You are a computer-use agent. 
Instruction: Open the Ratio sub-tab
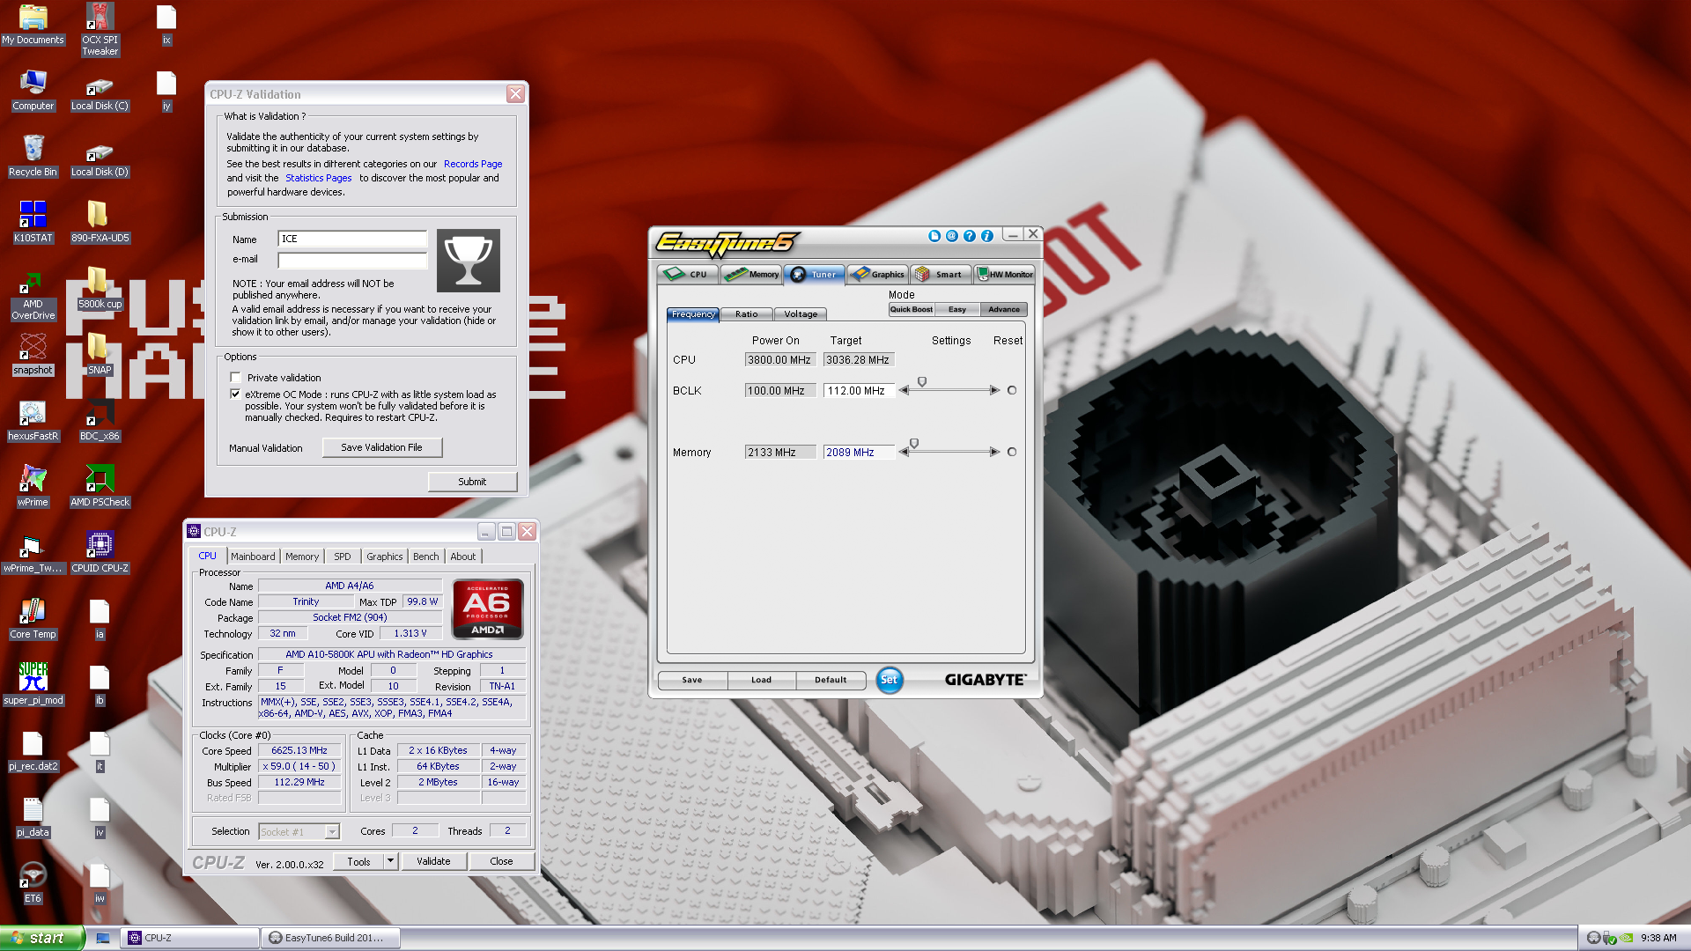[746, 314]
